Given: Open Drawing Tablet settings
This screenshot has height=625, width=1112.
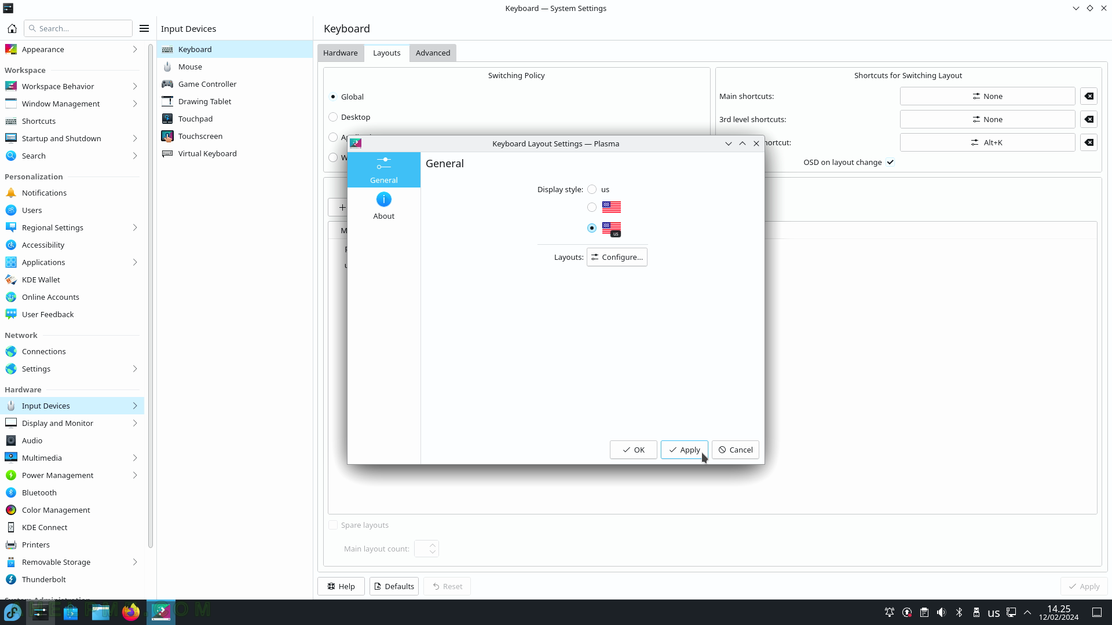Looking at the screenshot, I should pyautogui.click(x=235, y=101).
